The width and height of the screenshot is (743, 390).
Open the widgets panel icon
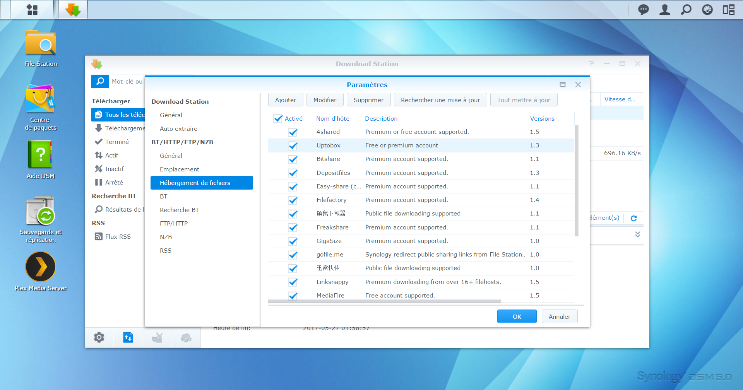728,10
